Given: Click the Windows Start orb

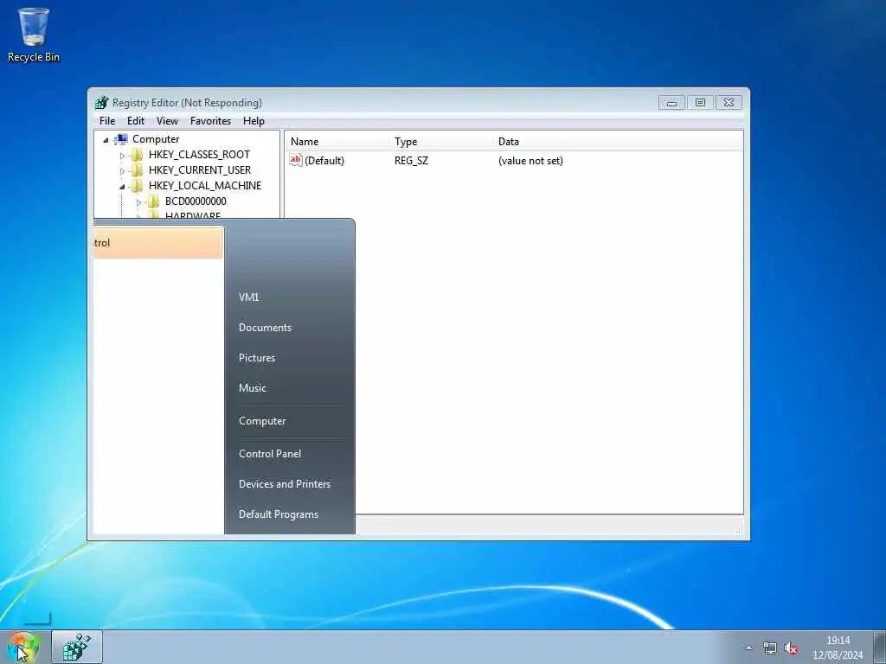Looking at the screenshot, I should coord(22,648).
